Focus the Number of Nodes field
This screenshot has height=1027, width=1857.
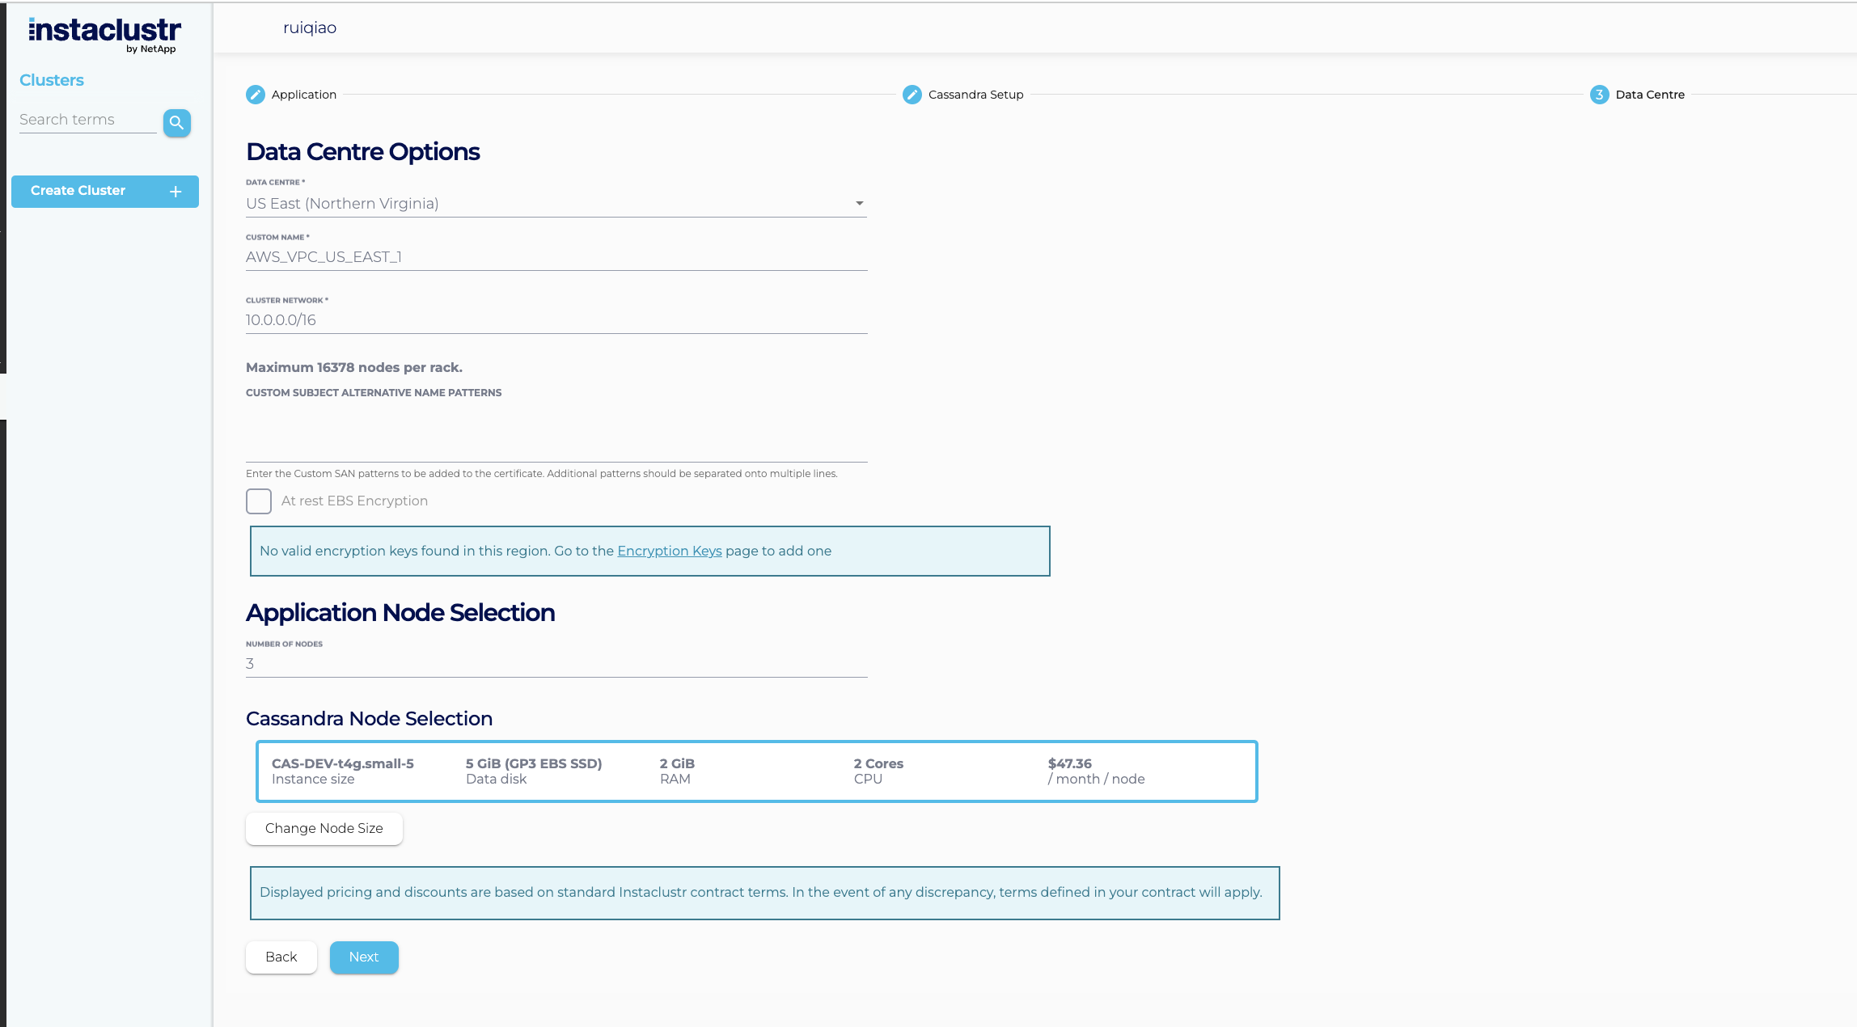pyautogui.click(x=556, y=664)
